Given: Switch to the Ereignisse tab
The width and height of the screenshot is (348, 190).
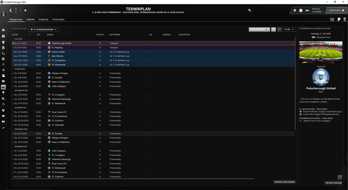Looking at the screenshot, I should click(44, 20).
